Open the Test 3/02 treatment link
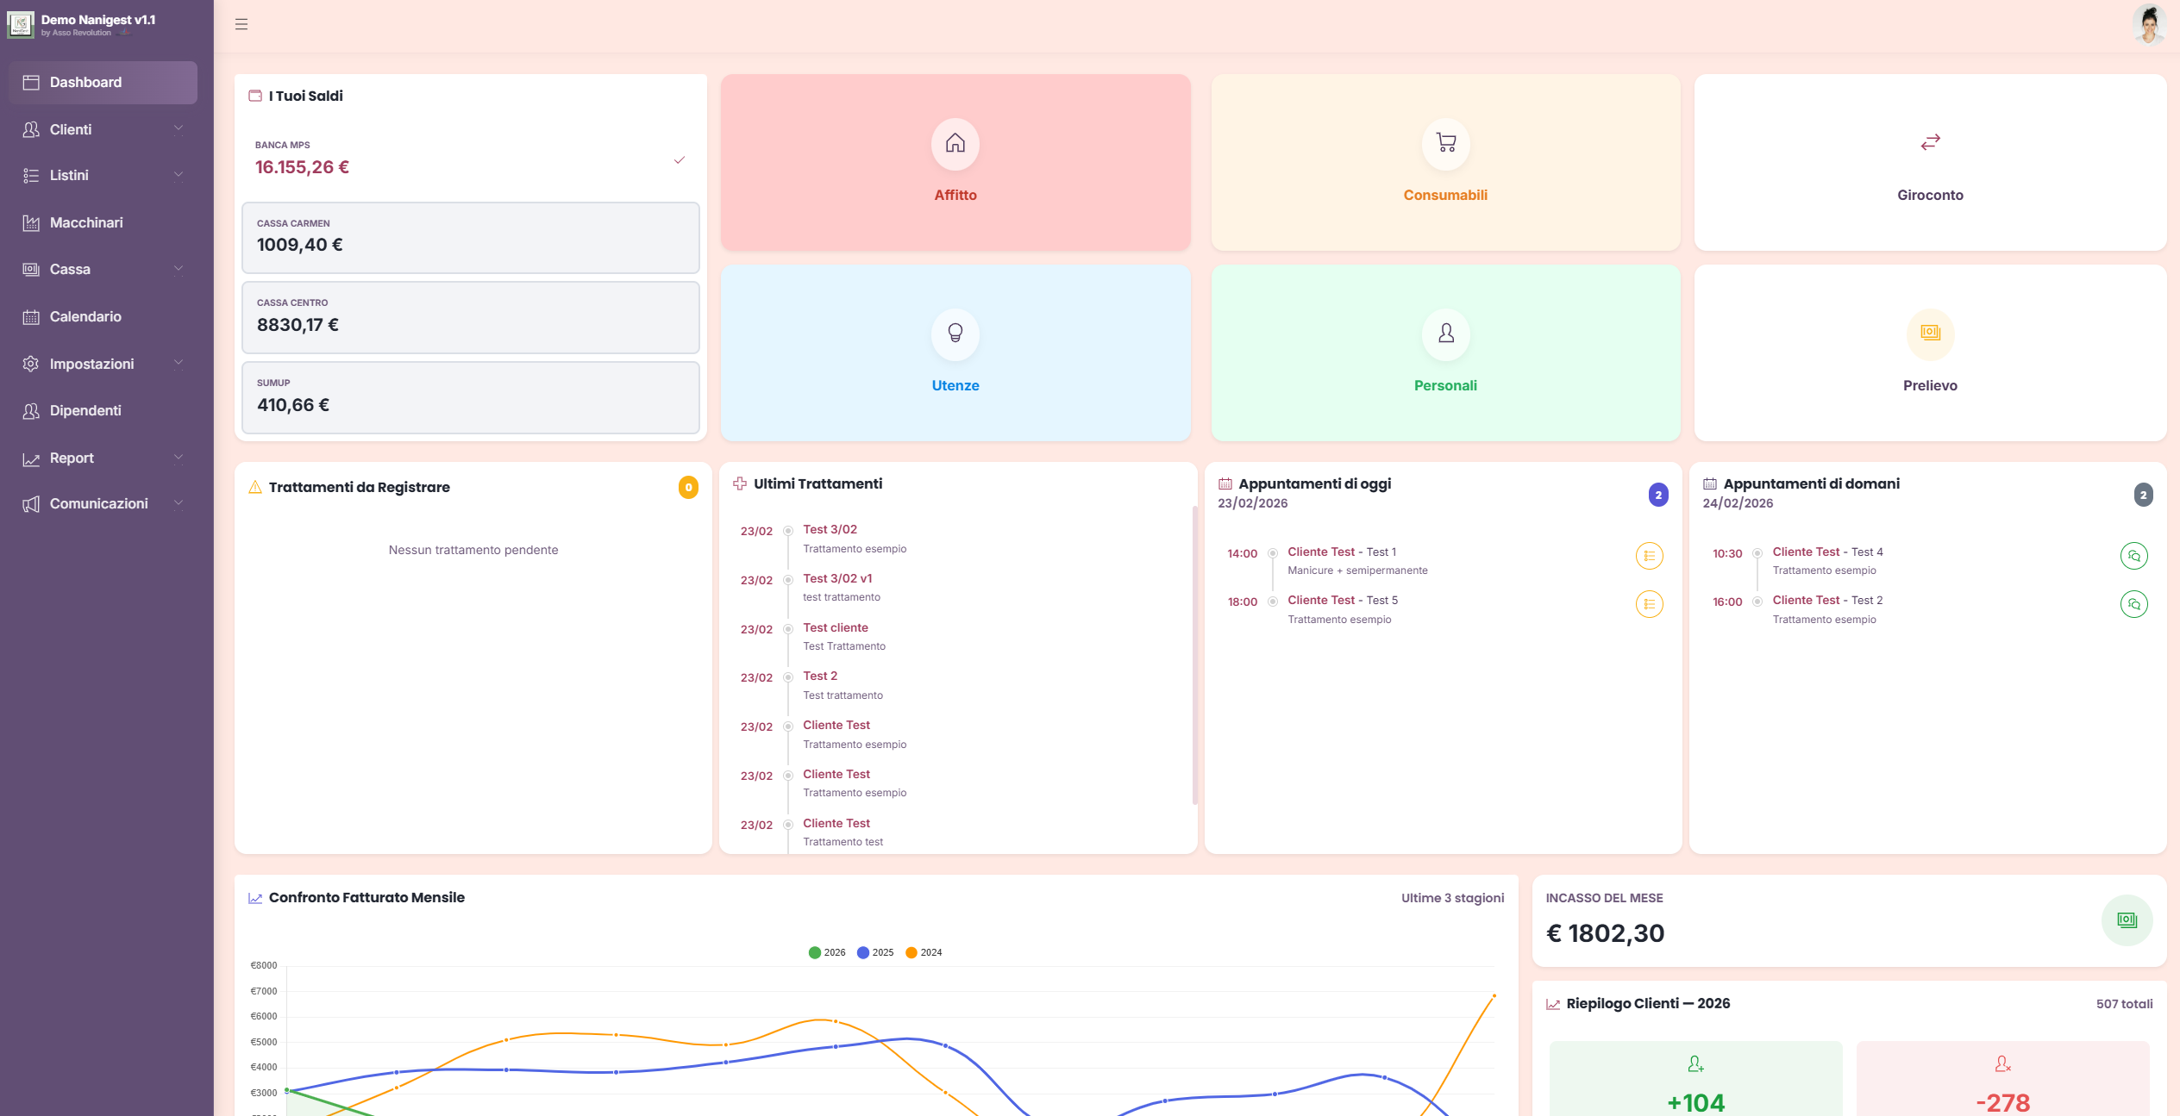 (x=830, y=529)
